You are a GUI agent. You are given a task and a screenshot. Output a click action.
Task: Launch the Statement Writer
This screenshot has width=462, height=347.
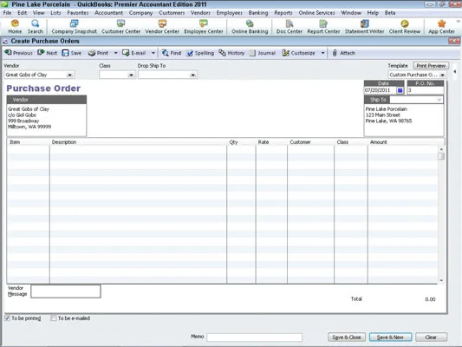tap(364, 27)
